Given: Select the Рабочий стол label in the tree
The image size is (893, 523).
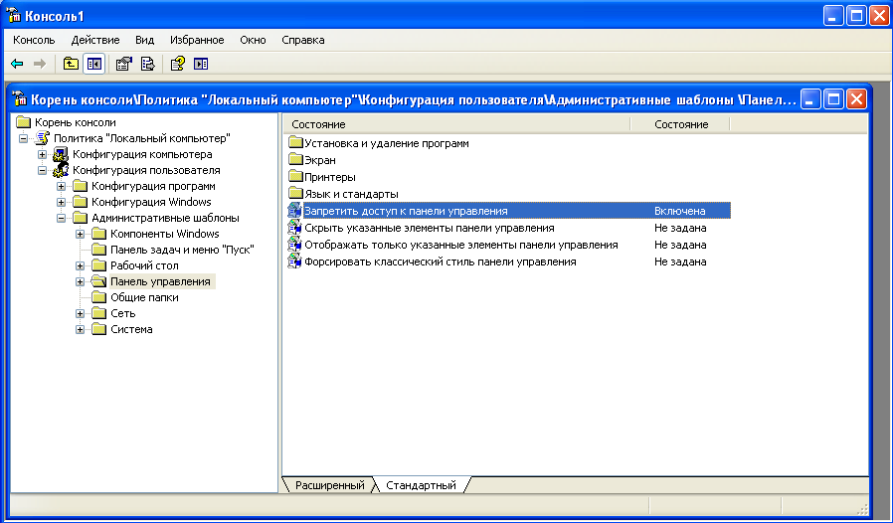Looking at the screenshot, I should [x=144, y=265].
